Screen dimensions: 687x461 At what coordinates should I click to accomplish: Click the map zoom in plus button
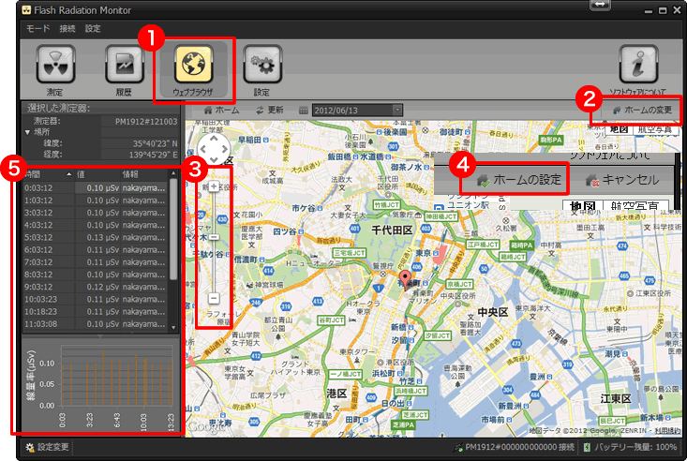tap(214, 186)
